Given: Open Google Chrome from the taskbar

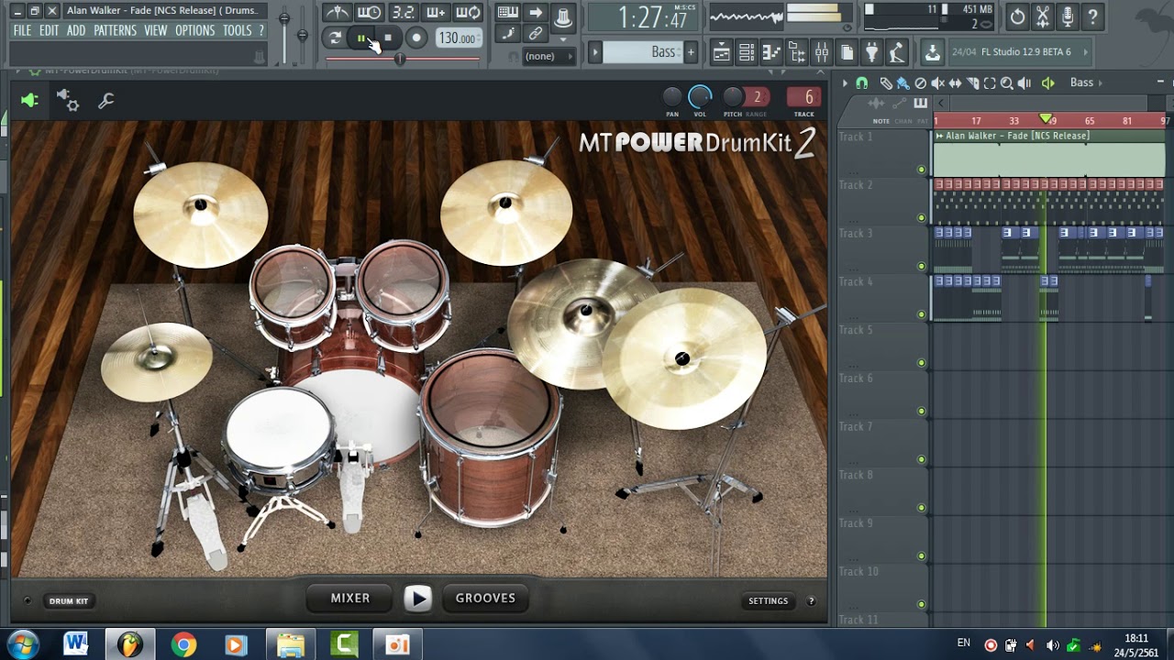Looking at the screenshot, I should click(x=183, y=645).
